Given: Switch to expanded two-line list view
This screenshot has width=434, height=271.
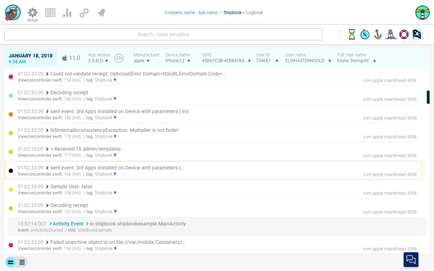Looking at the screenshot, I should tap(10, 262).
